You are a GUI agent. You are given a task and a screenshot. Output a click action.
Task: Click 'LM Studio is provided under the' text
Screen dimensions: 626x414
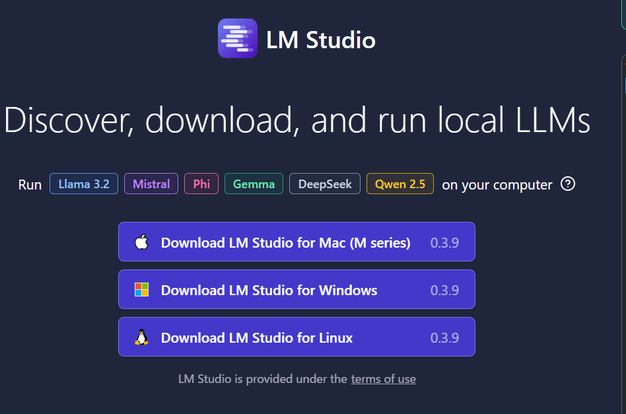[263, 379]
